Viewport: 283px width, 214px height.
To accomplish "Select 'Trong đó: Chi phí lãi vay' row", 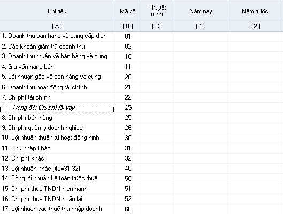I will (57, 108).
